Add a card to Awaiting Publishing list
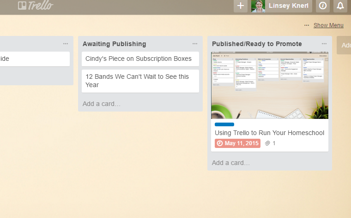This screenshot has width=351, height=218. (x=102, y=104)
